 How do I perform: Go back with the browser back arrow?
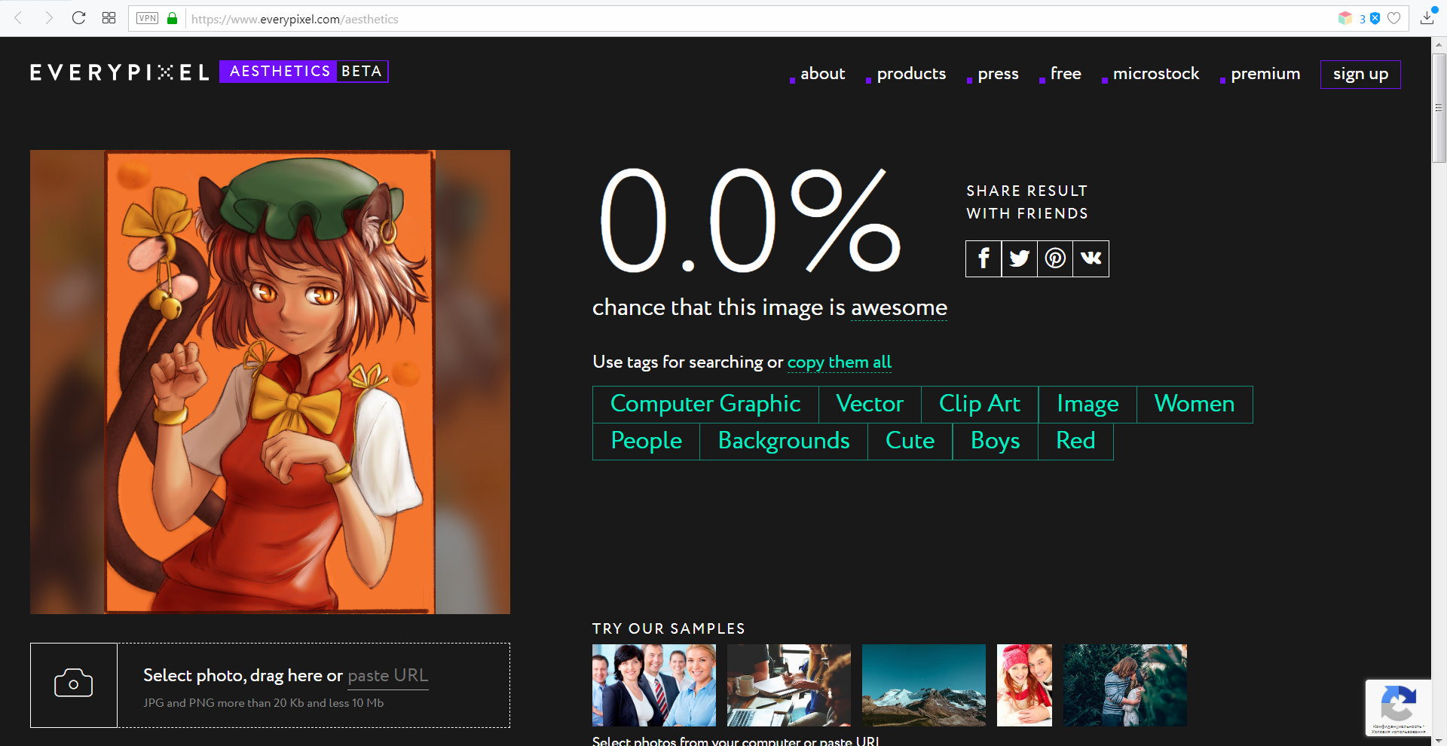(x=18, y=18)
